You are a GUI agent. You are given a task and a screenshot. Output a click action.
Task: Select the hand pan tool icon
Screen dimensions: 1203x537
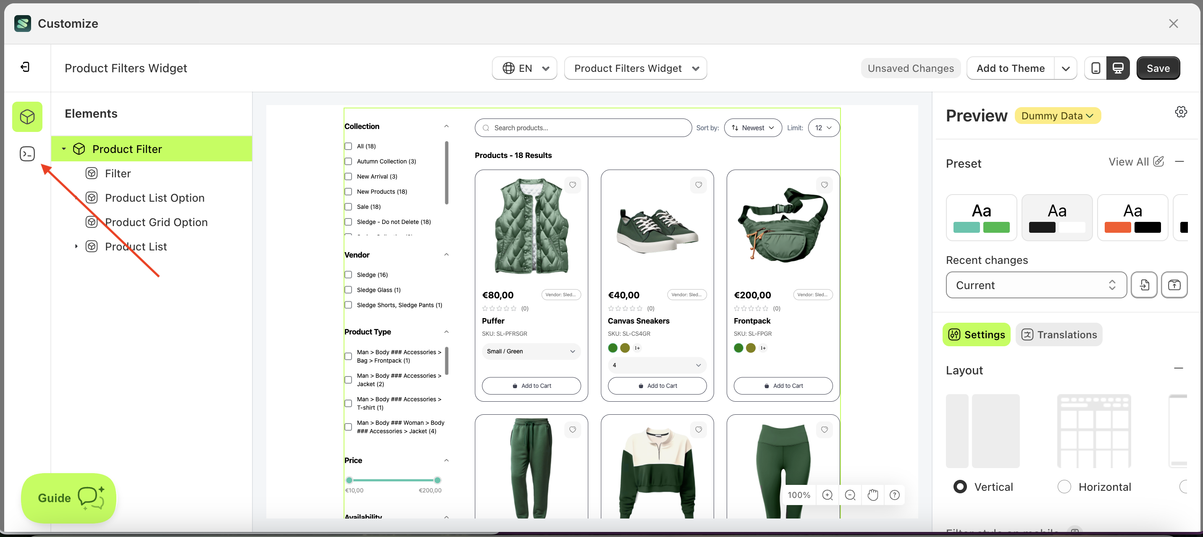(x=872, y=495)
